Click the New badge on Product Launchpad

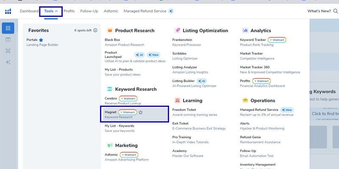pos(153,55)
